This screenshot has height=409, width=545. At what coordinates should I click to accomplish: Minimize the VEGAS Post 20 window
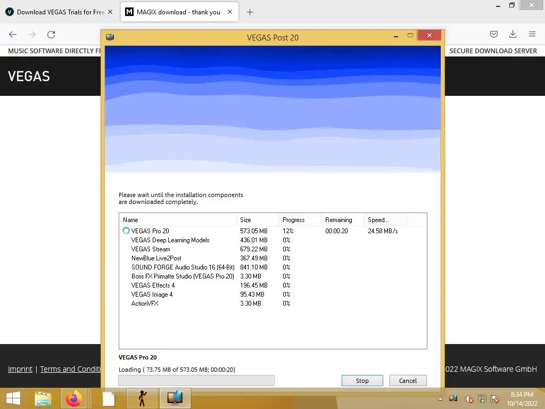396,36
